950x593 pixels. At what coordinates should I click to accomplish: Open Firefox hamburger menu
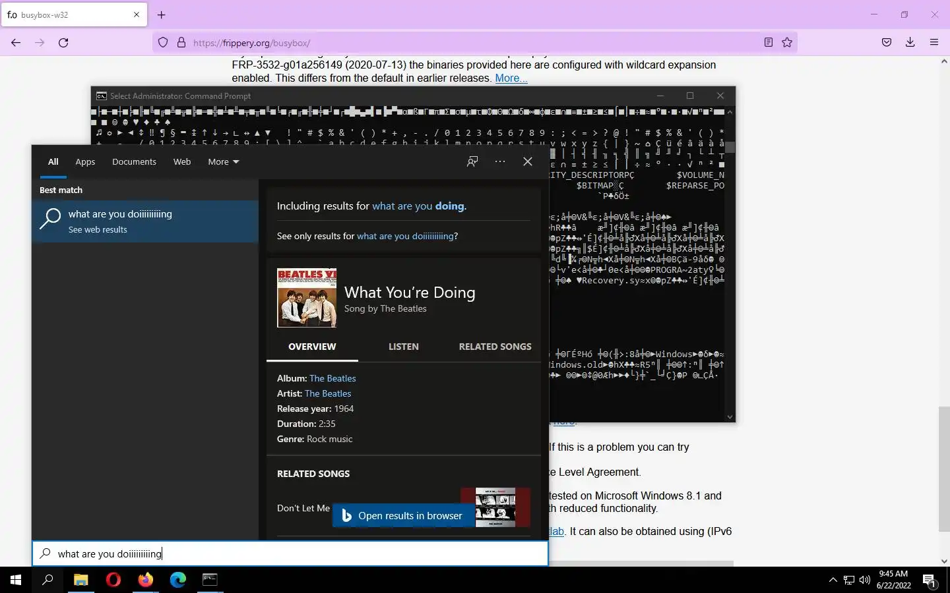pyautogui.click(x=934, y=43)
